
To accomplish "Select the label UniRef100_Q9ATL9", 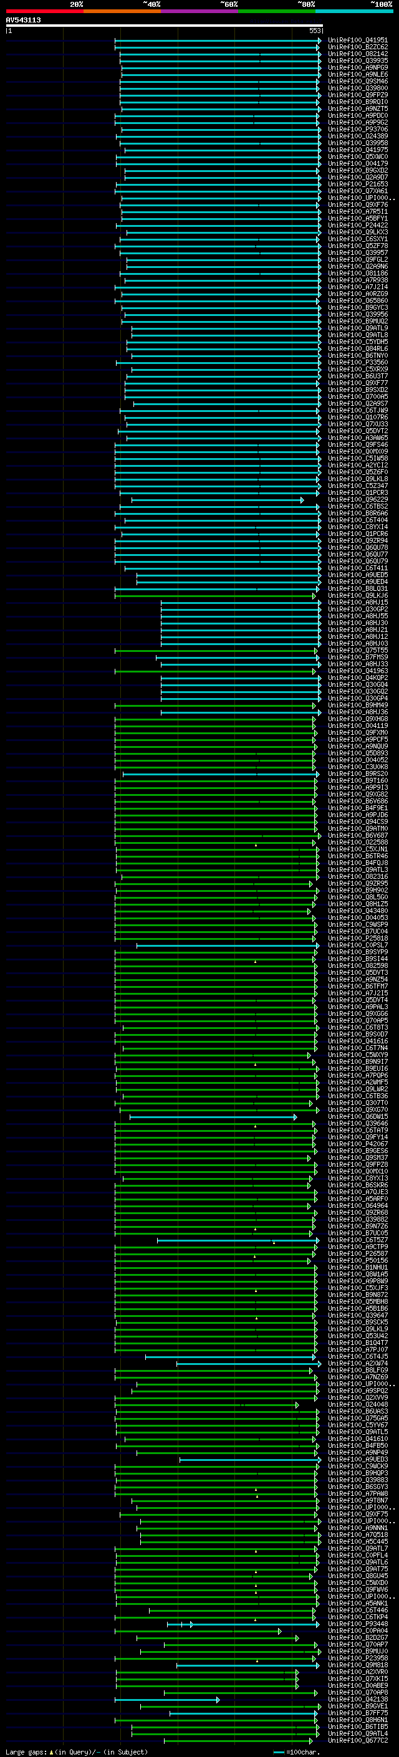I will (358, 328).
